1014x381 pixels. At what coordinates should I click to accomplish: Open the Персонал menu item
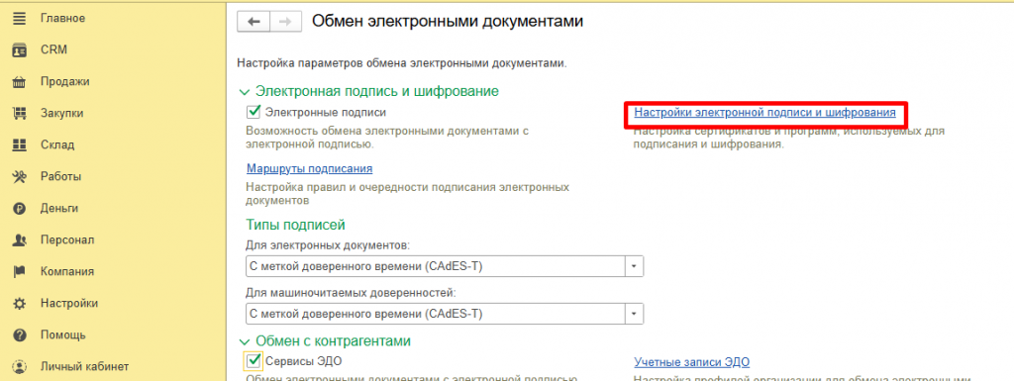pos(67,240)
